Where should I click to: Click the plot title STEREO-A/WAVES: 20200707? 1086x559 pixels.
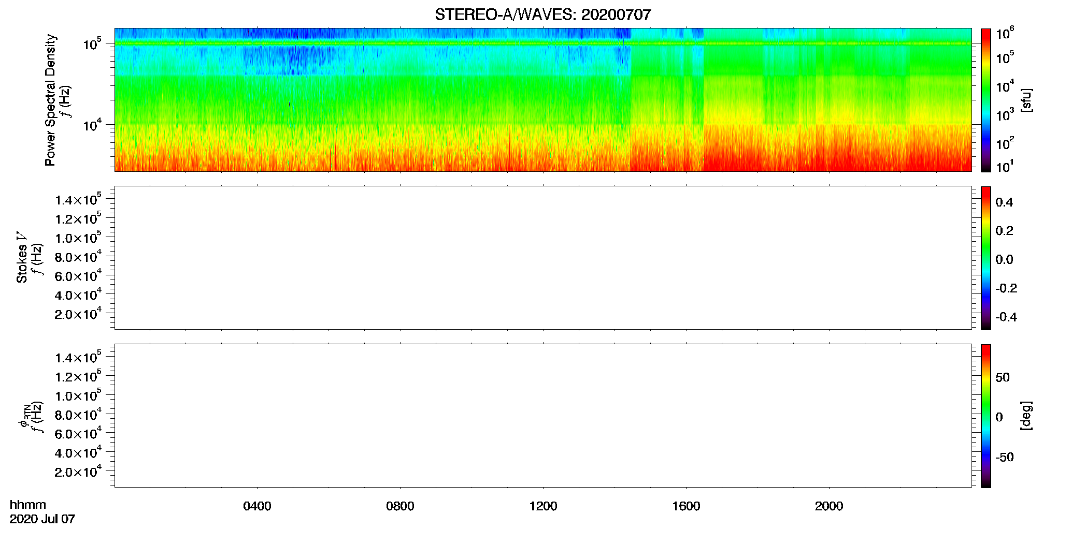point(542,15)
